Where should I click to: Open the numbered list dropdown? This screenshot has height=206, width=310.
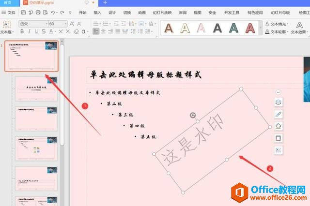[x=110, y=24]
